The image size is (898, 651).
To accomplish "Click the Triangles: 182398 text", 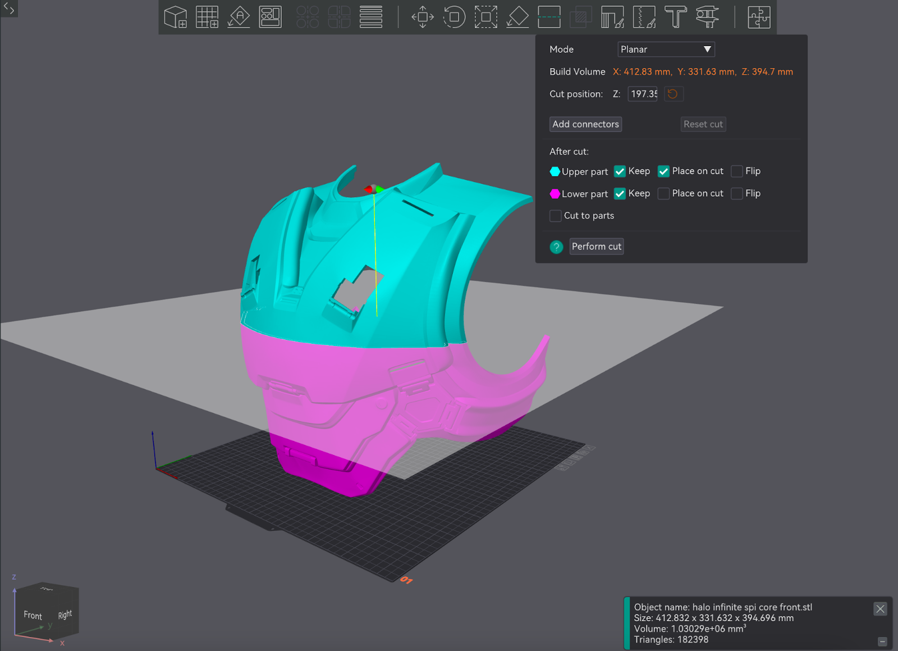I will point(671,640).
